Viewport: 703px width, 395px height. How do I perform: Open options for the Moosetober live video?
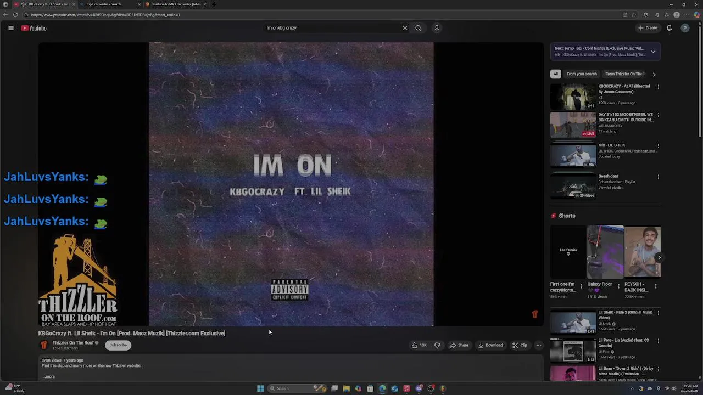click(658, 115)
